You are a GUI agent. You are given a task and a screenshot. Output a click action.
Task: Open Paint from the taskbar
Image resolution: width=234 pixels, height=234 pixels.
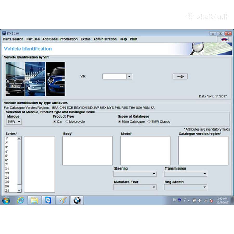63,200
